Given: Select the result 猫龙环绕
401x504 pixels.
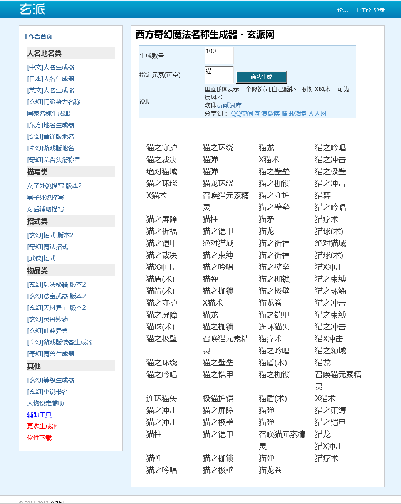Looking at the screenshot, I should click(218, 183).
